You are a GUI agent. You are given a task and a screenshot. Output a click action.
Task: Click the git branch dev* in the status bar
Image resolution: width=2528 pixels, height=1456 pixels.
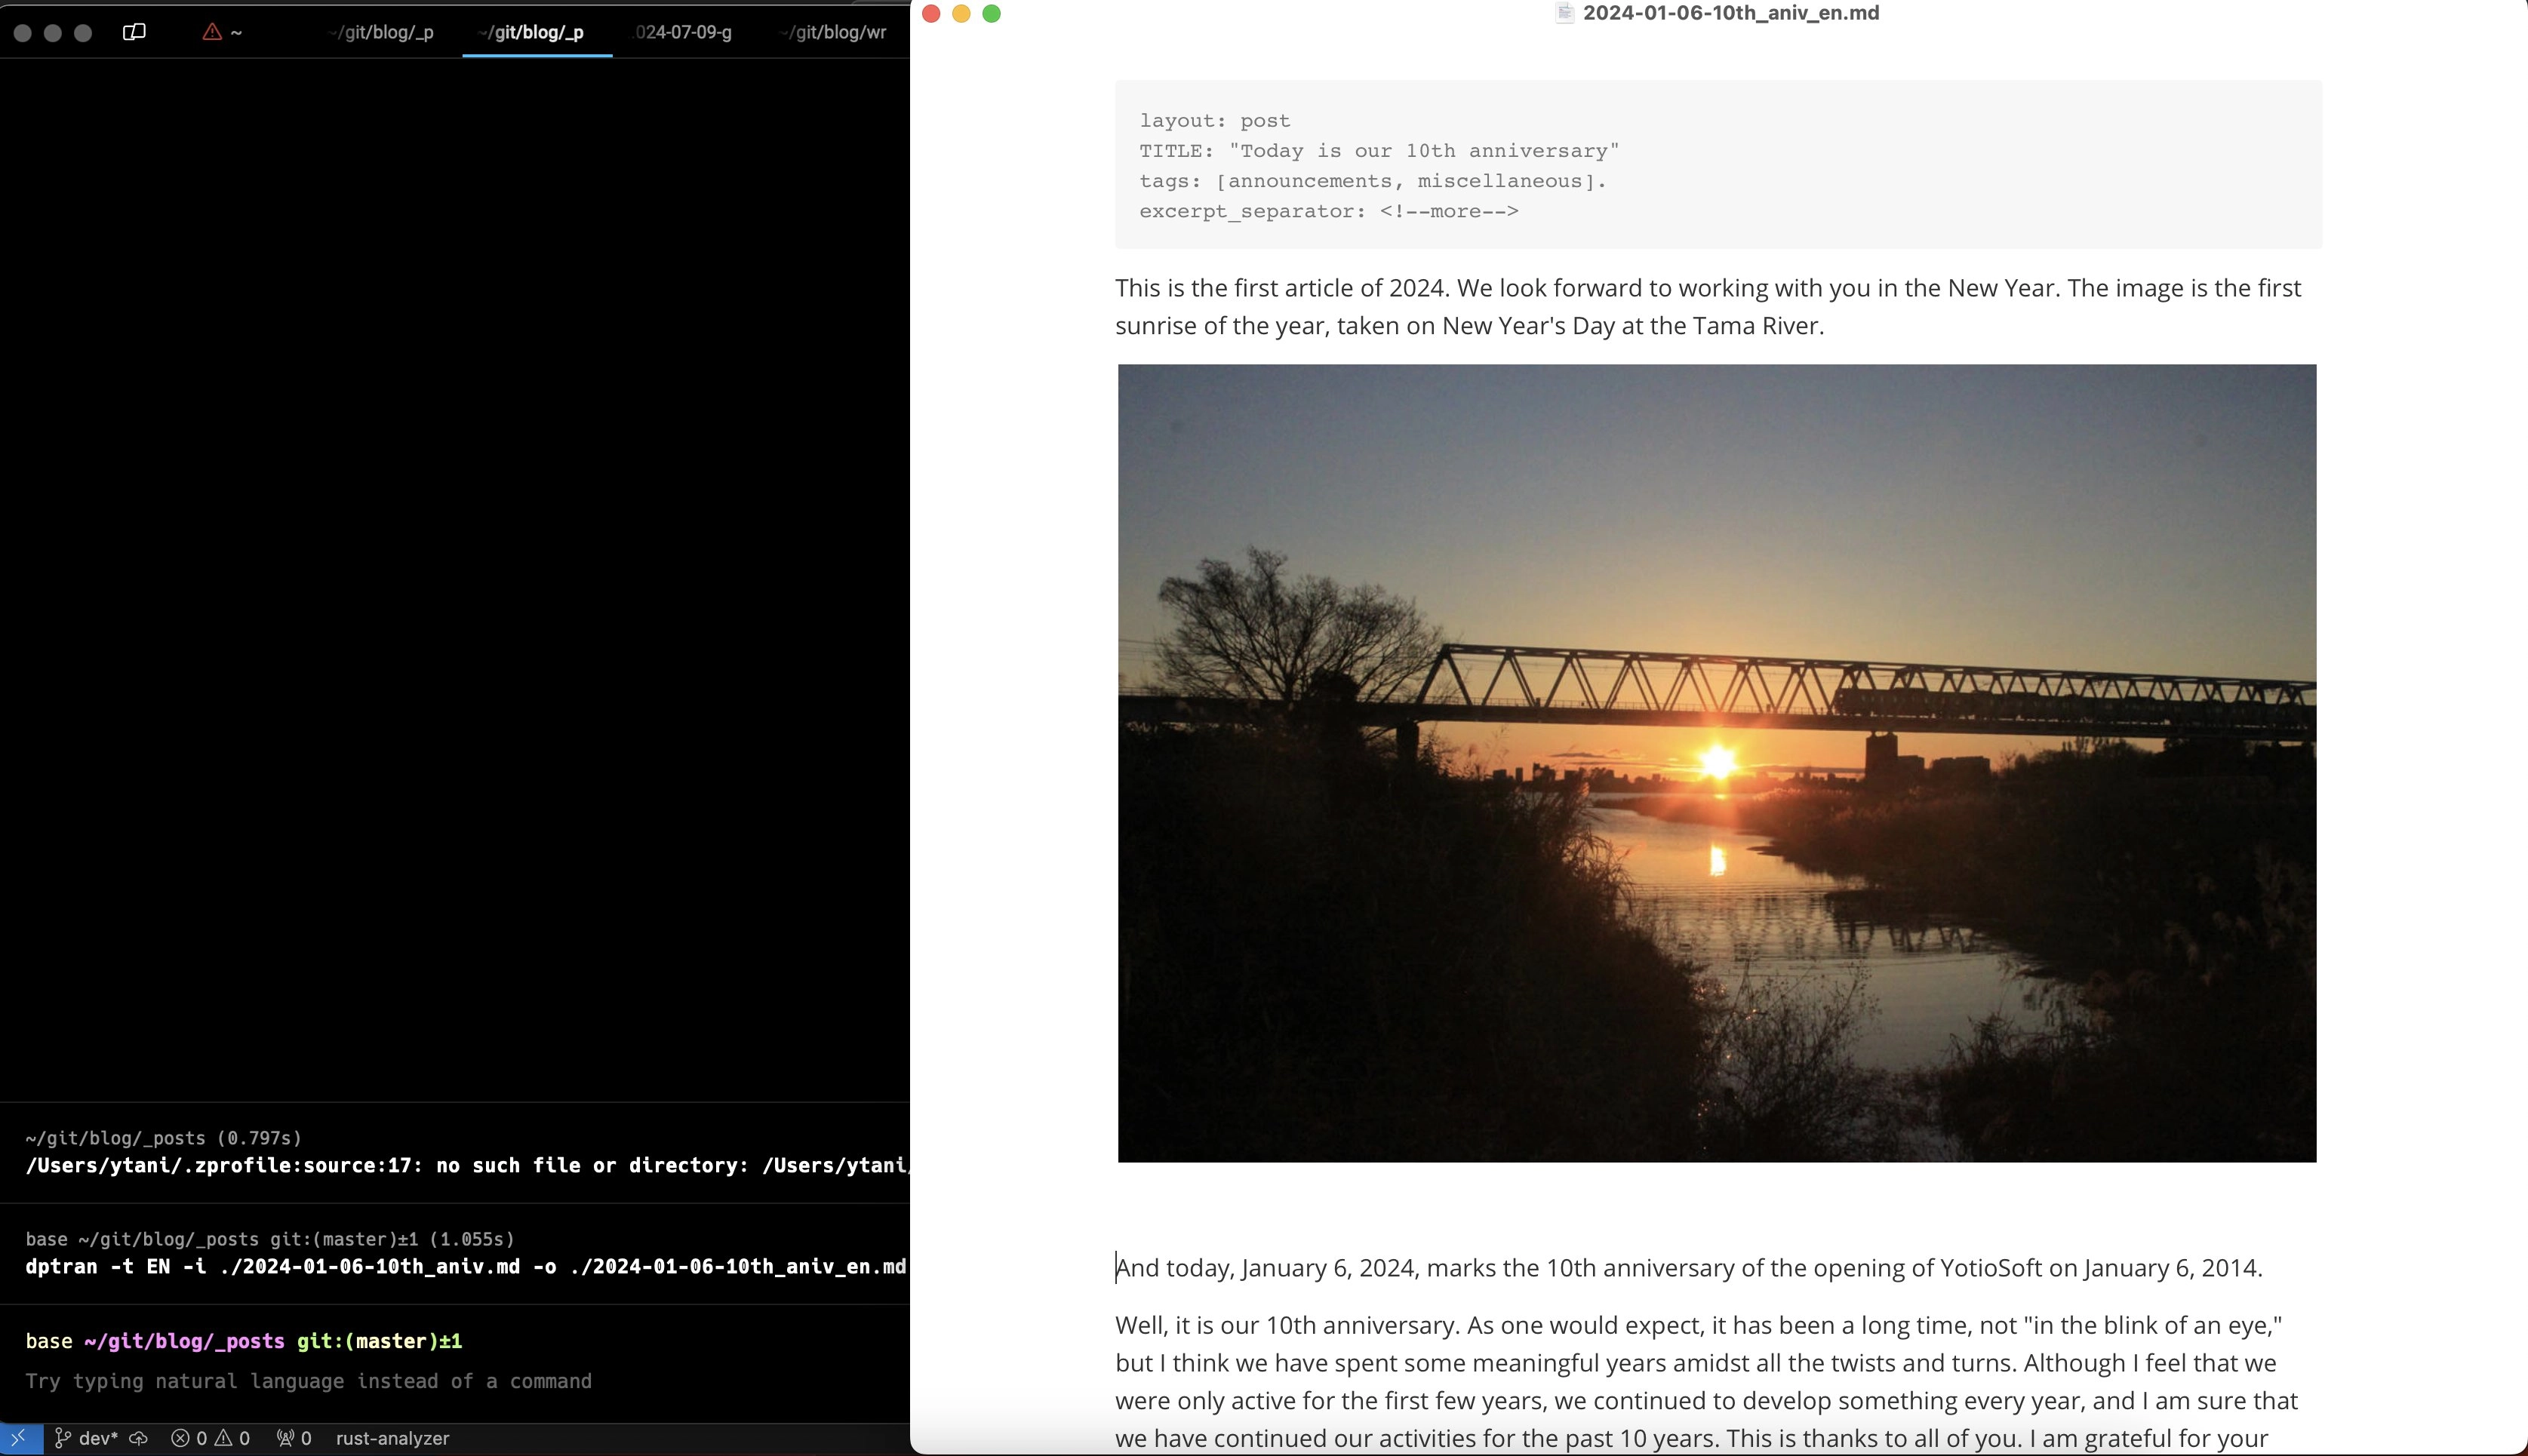[86, 1438]
